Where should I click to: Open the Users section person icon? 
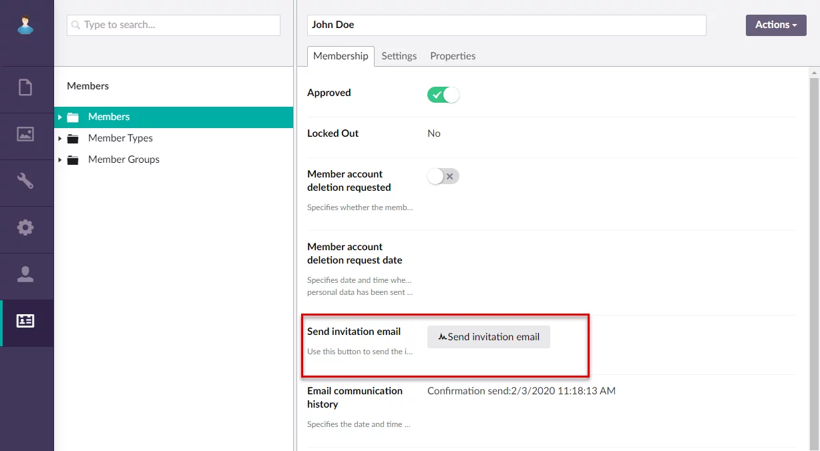coord(25,274)
